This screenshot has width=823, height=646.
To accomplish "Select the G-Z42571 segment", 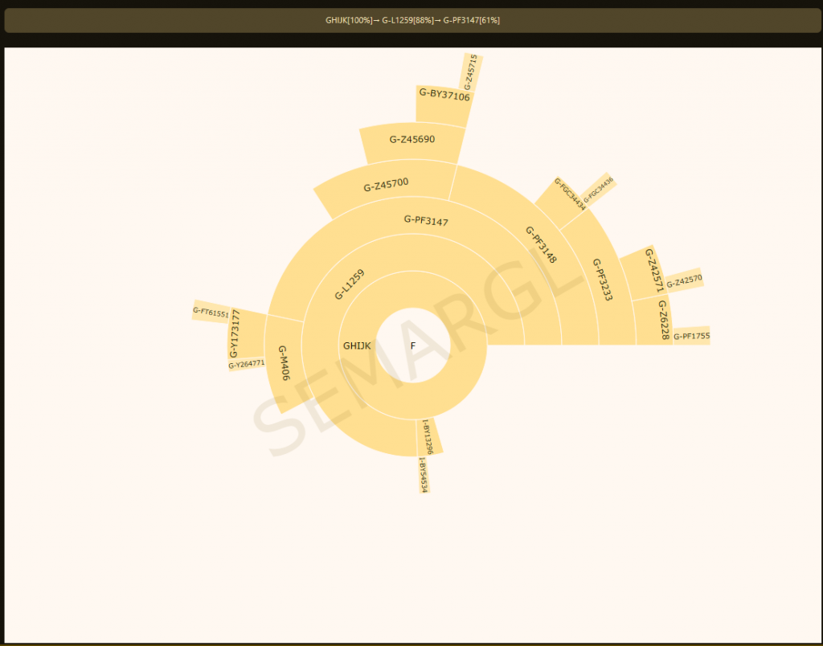I will point(653,270).
